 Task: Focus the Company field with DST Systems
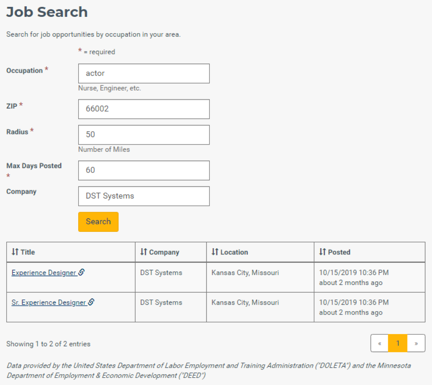(x=144, y=196)
